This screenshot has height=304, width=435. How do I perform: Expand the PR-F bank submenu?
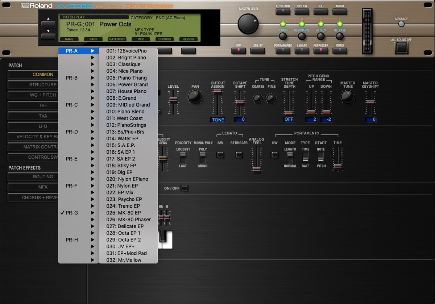[x=78, y=186]
